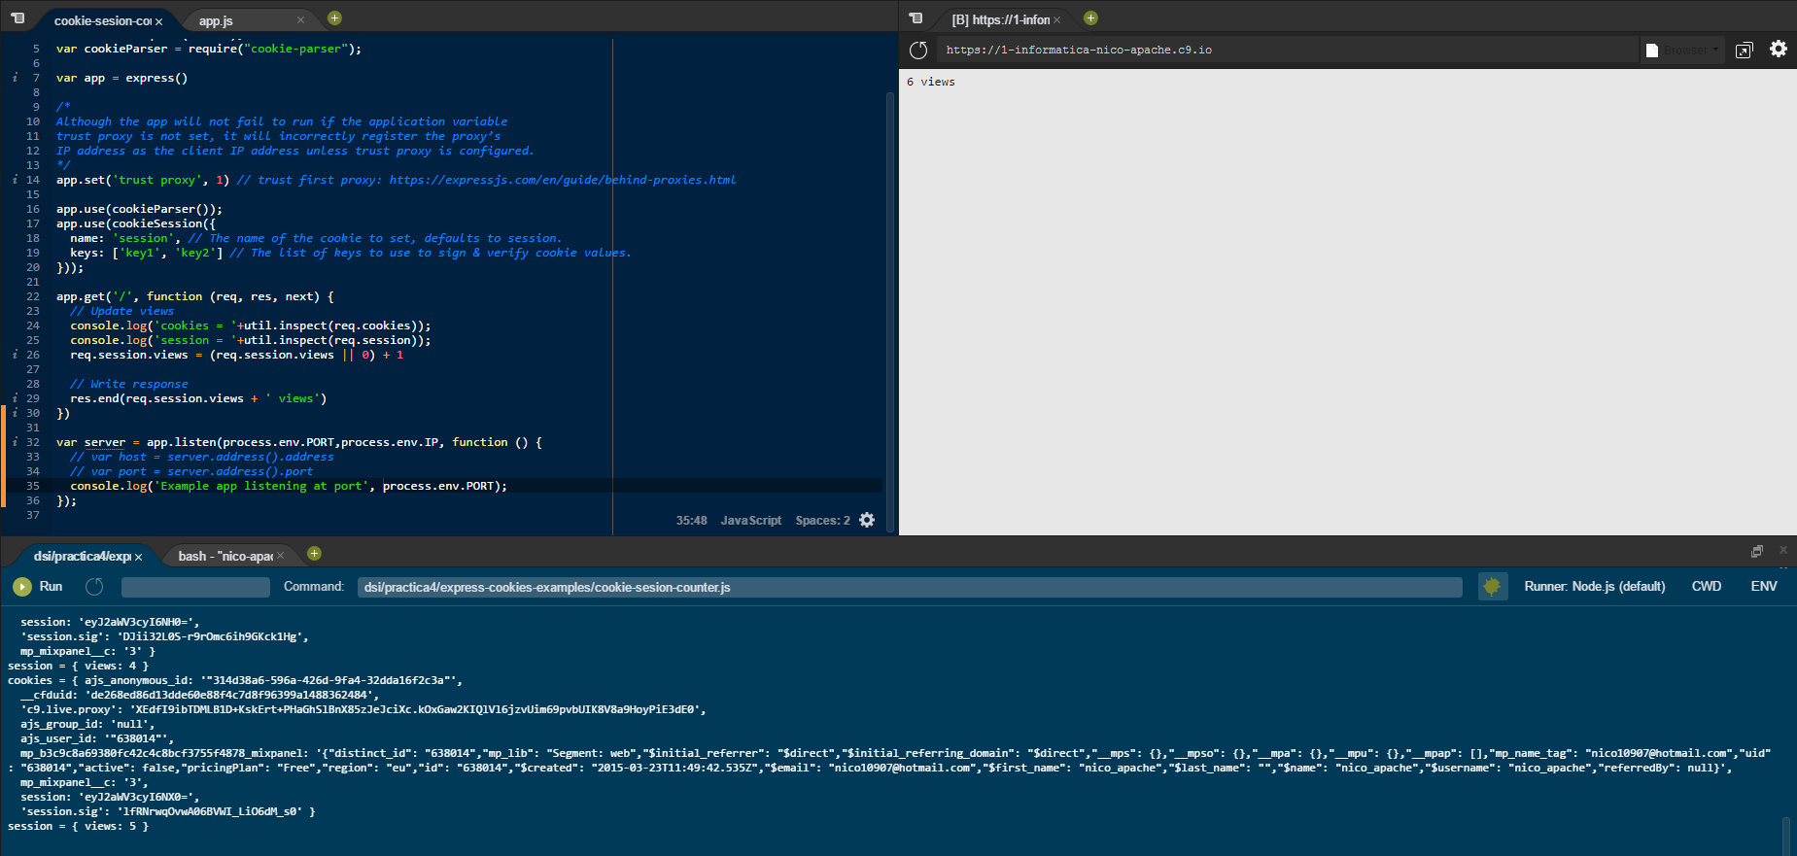Open the preview pane tab list menu icon
This screenshot has height=856, width=1797.
pyautogui.click(x=916, y=18)
